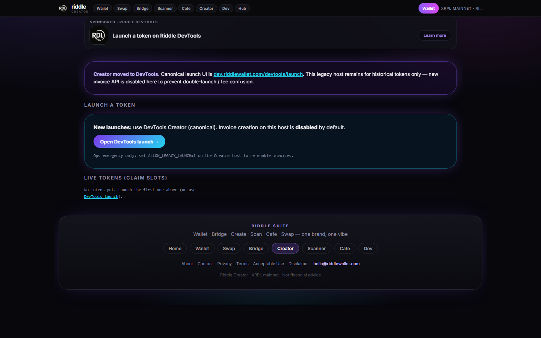Open the riddle CREATOR brand text
This screenshot has height=338, width=541.
80,9
